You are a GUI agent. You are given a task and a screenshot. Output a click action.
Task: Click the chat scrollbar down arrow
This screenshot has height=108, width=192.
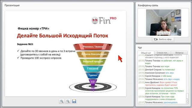[x=187, y=103]
